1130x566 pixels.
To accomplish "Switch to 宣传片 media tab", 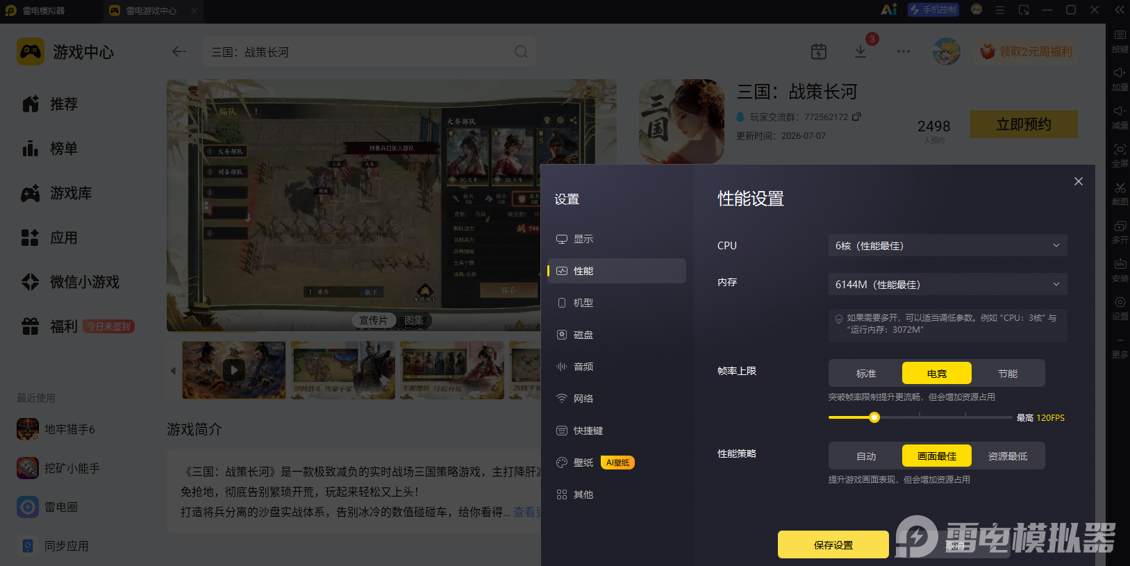I will coord(374,320).
